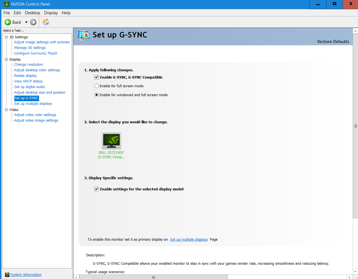This screenshot has width=358, height=279.
Task: Open the Desktop menu
Action: pyautogui.click(x=32, y=13)
